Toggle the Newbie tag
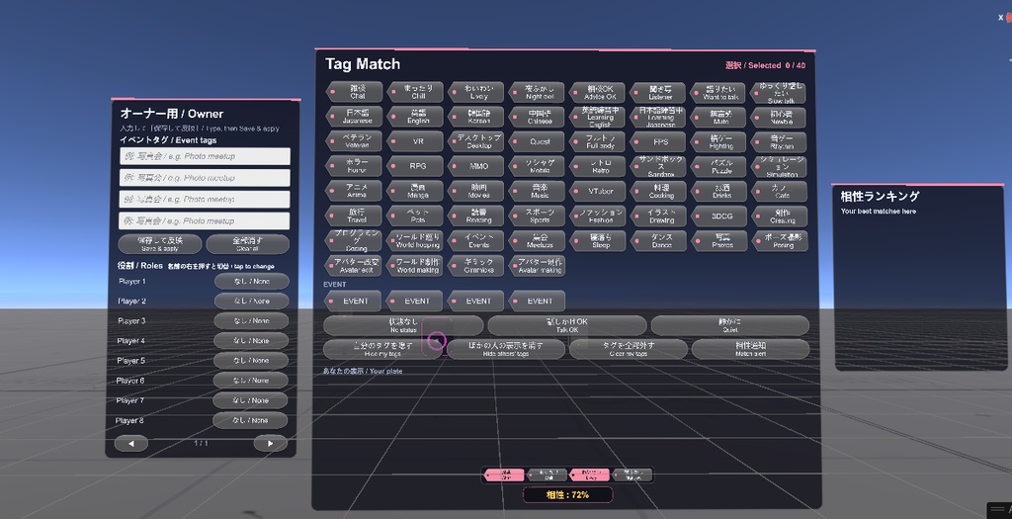 click(x=778, y=117)
